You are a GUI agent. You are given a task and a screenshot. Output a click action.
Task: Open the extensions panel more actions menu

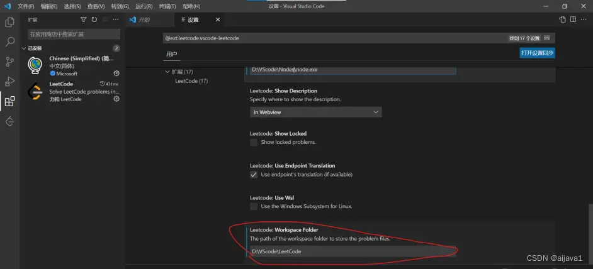[x=116, y=19]
